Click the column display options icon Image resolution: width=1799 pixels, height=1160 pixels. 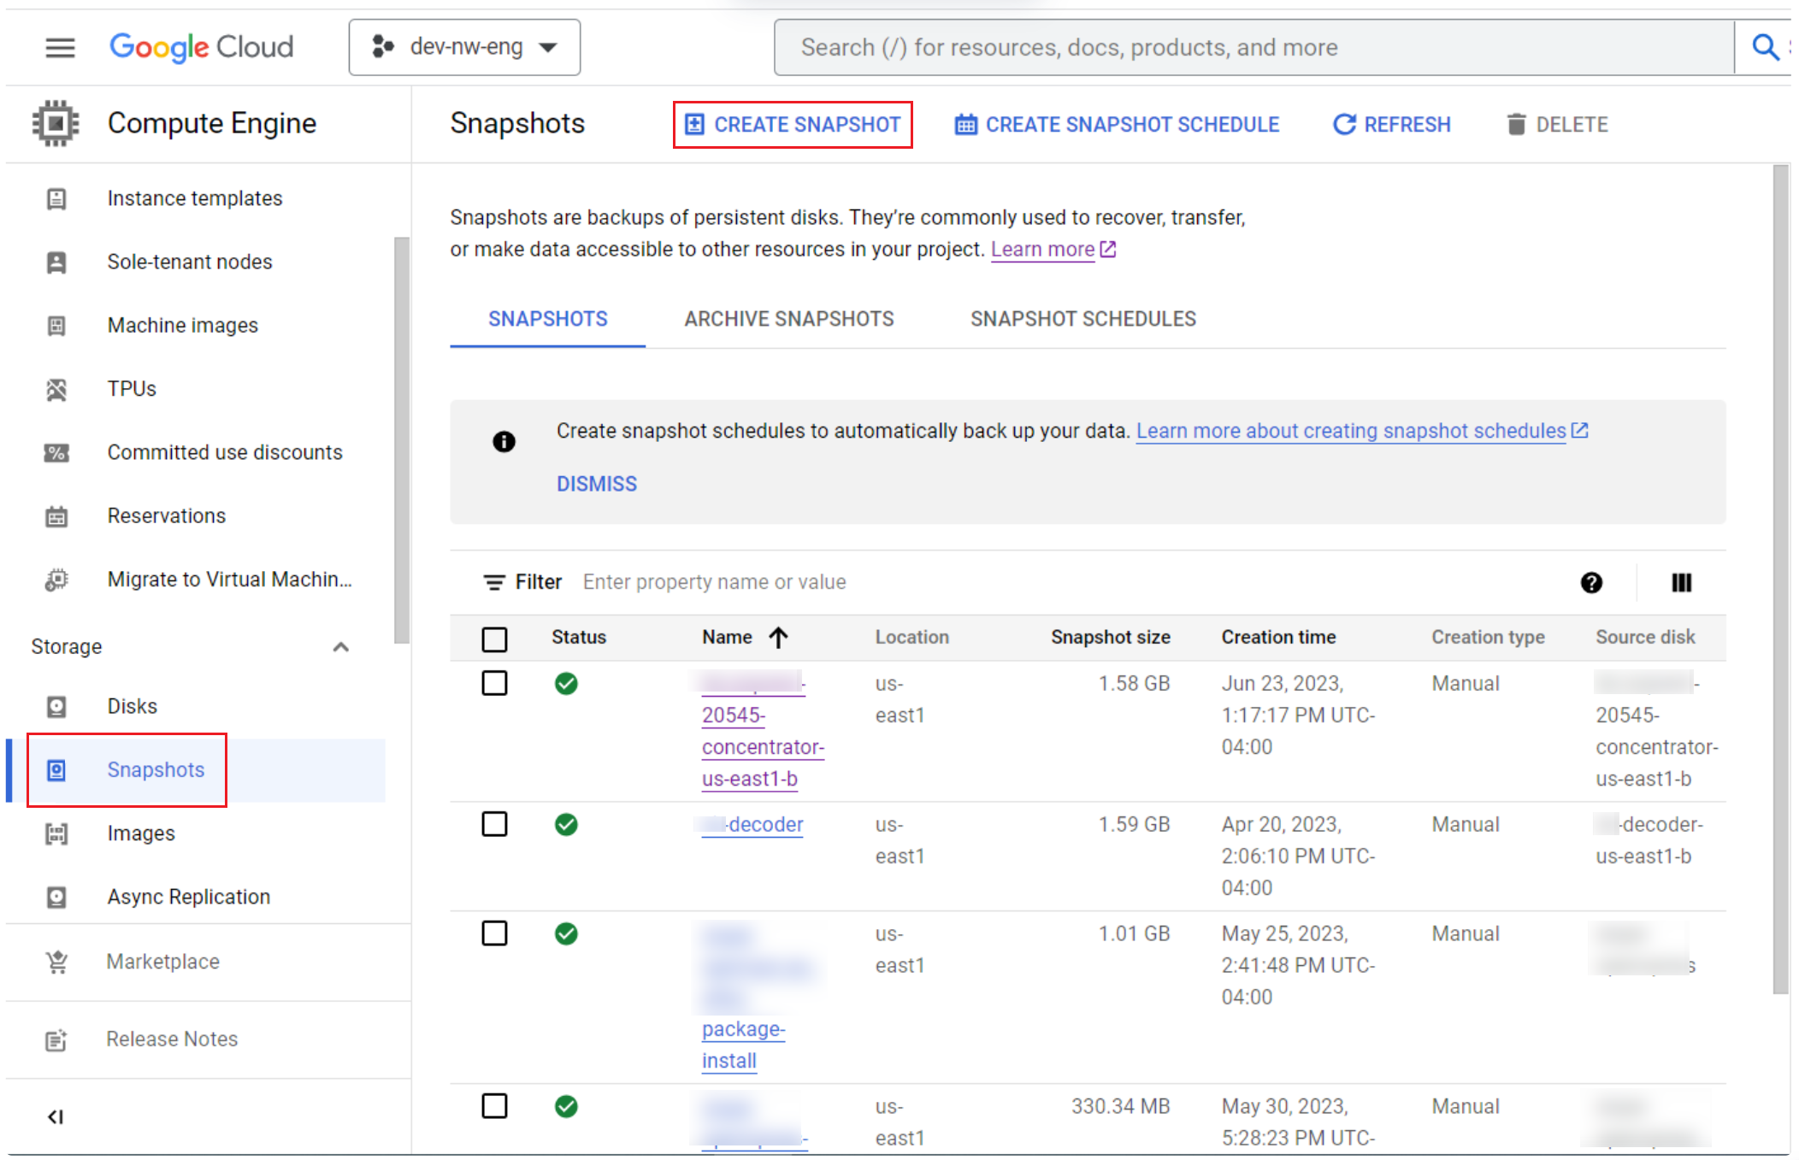1680,582
